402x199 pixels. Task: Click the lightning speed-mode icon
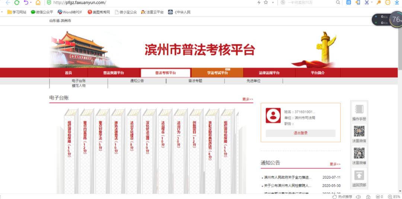click(x=259, y=2)
